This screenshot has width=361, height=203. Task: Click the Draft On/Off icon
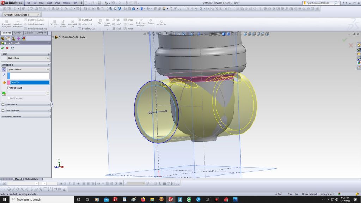[x=4, y=93]
